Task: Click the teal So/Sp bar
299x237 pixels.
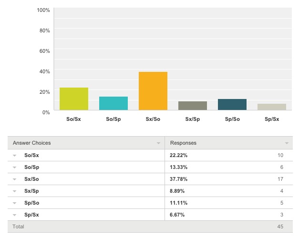Action: pyautogui.click(x=113, y=103)
